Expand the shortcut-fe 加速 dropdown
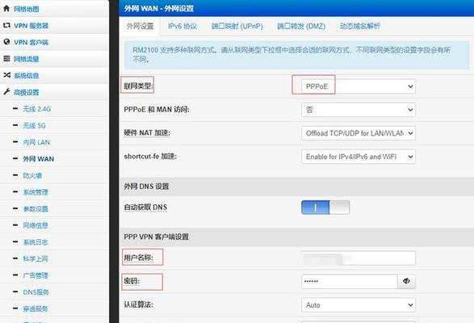The image size is (474, 323). coord(359,157)
